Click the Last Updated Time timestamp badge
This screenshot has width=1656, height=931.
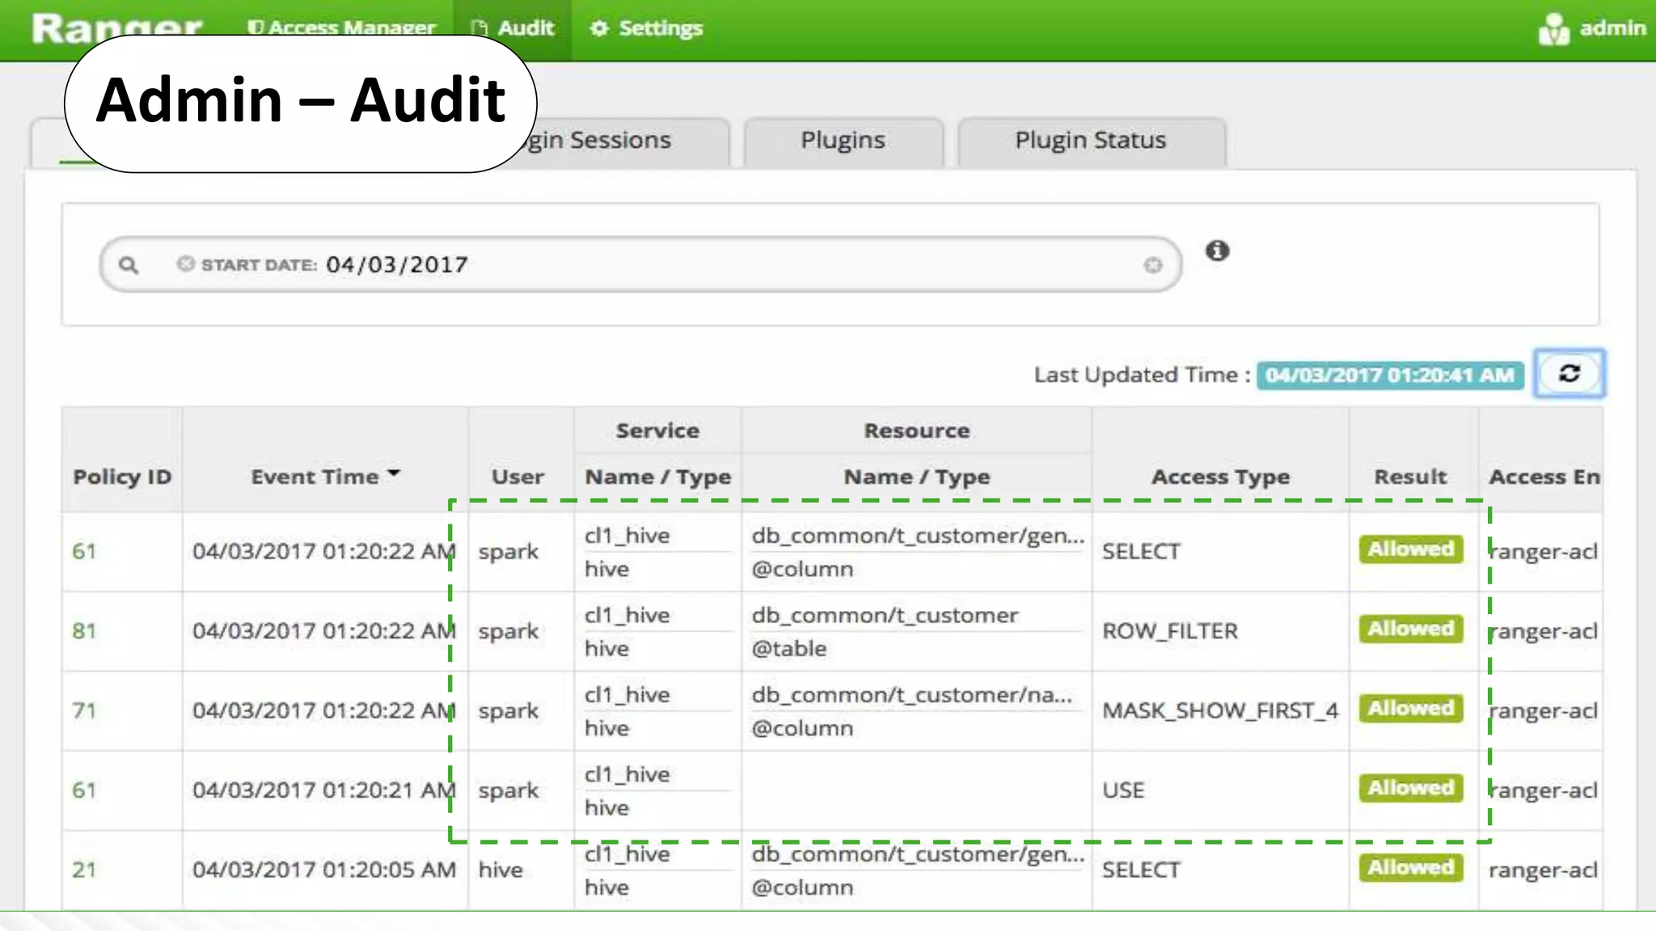[1390, 375]
